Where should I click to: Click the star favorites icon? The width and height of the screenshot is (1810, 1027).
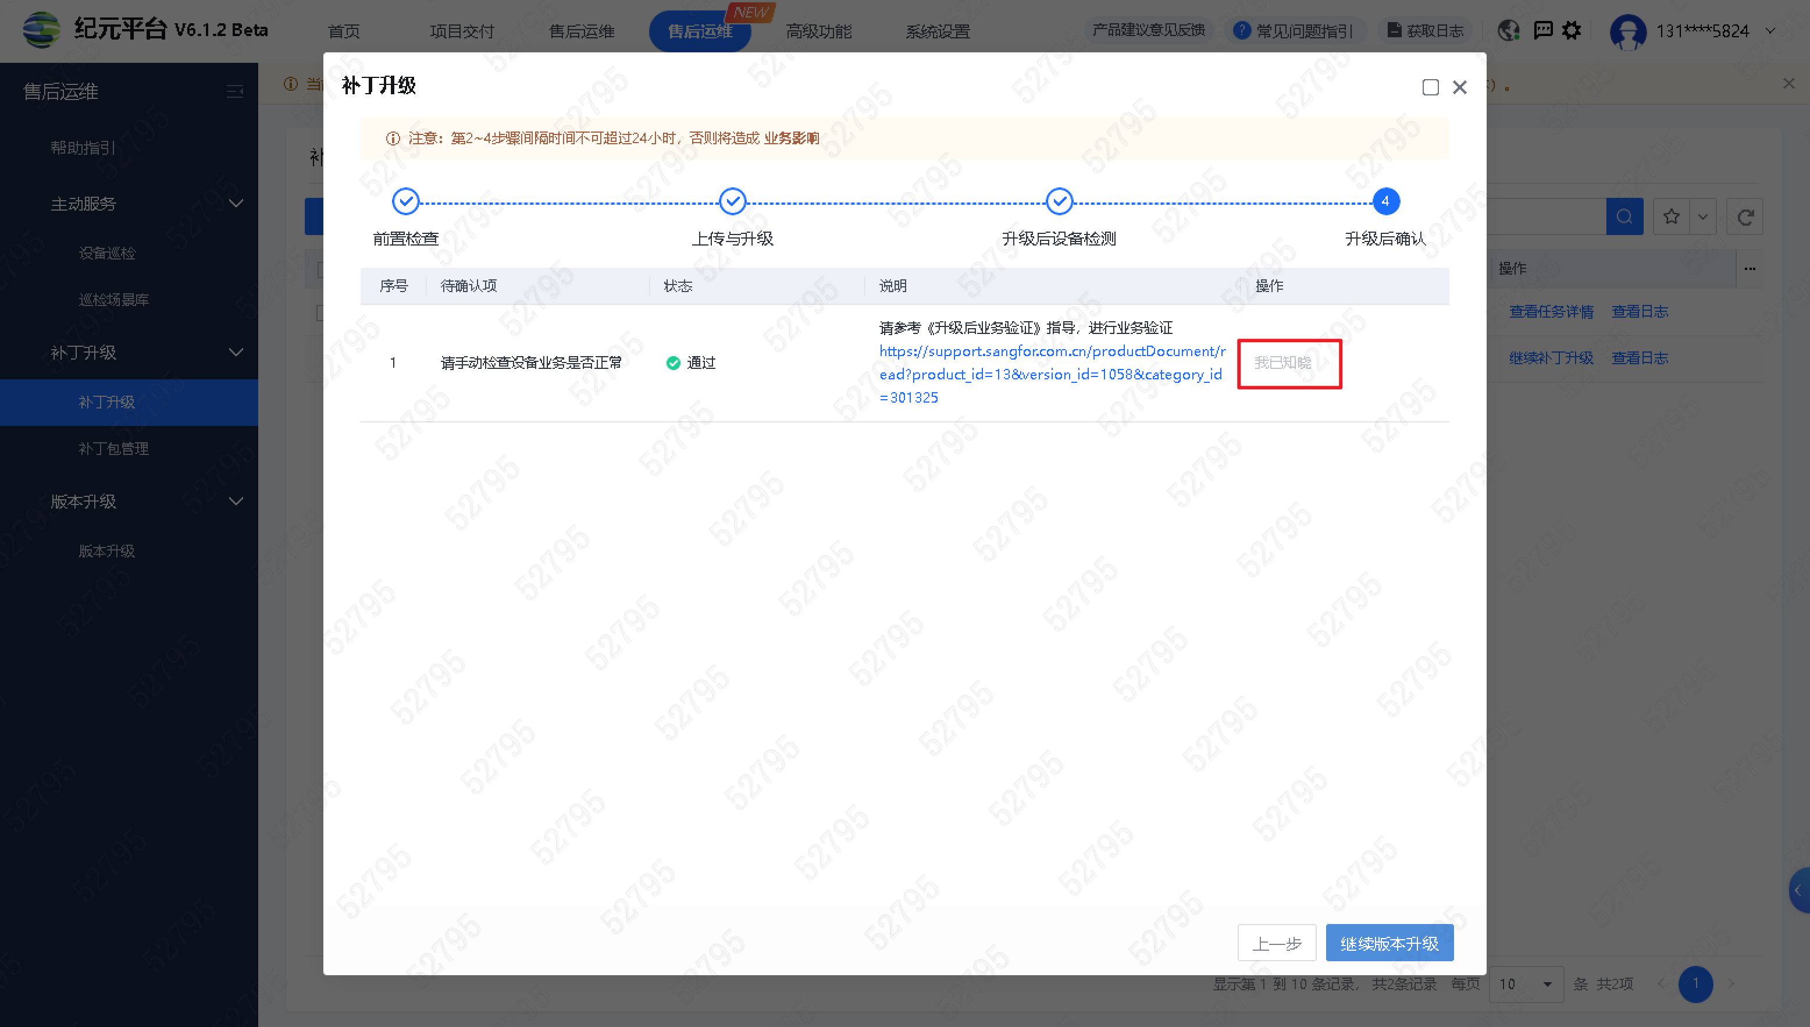1671,216
